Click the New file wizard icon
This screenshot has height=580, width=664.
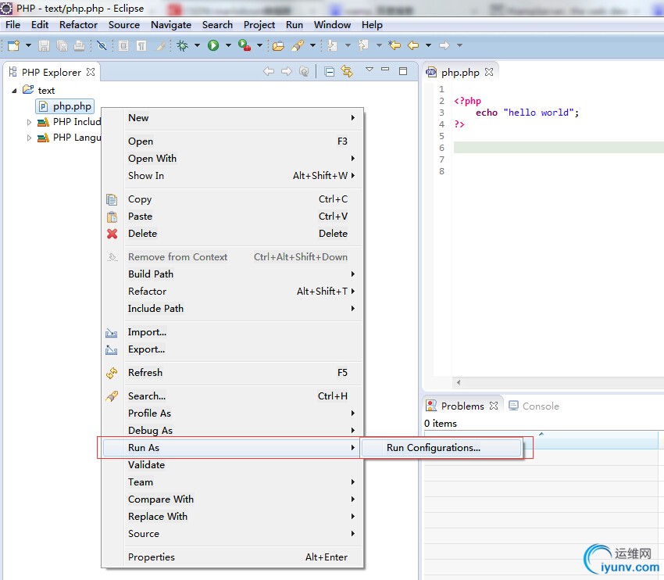(13, 46)
